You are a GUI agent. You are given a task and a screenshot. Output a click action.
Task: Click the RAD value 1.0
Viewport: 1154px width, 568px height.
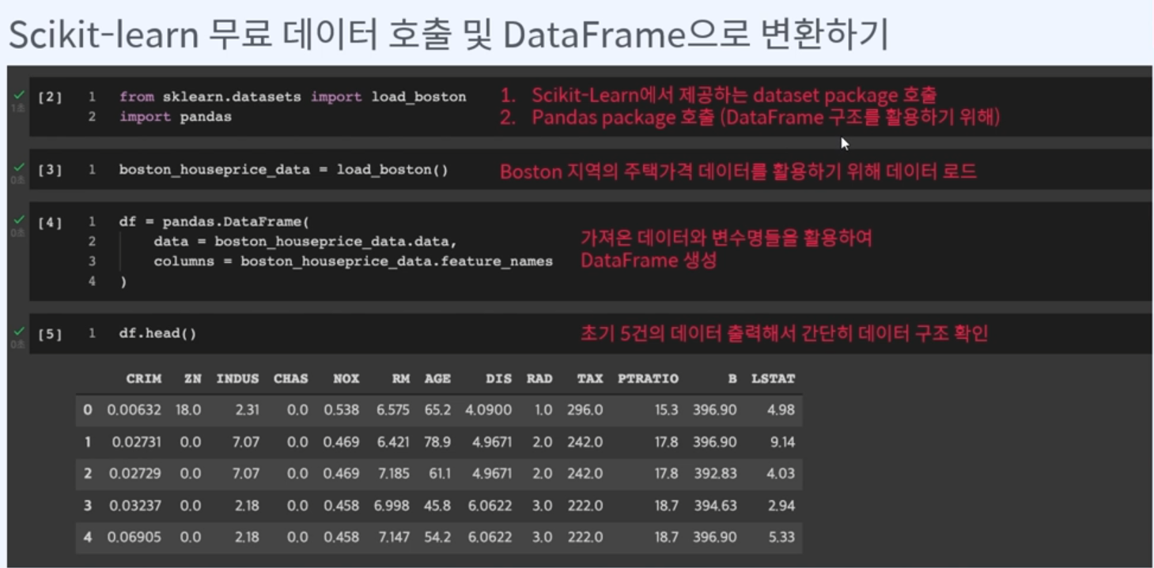click(x=543, y=410)
